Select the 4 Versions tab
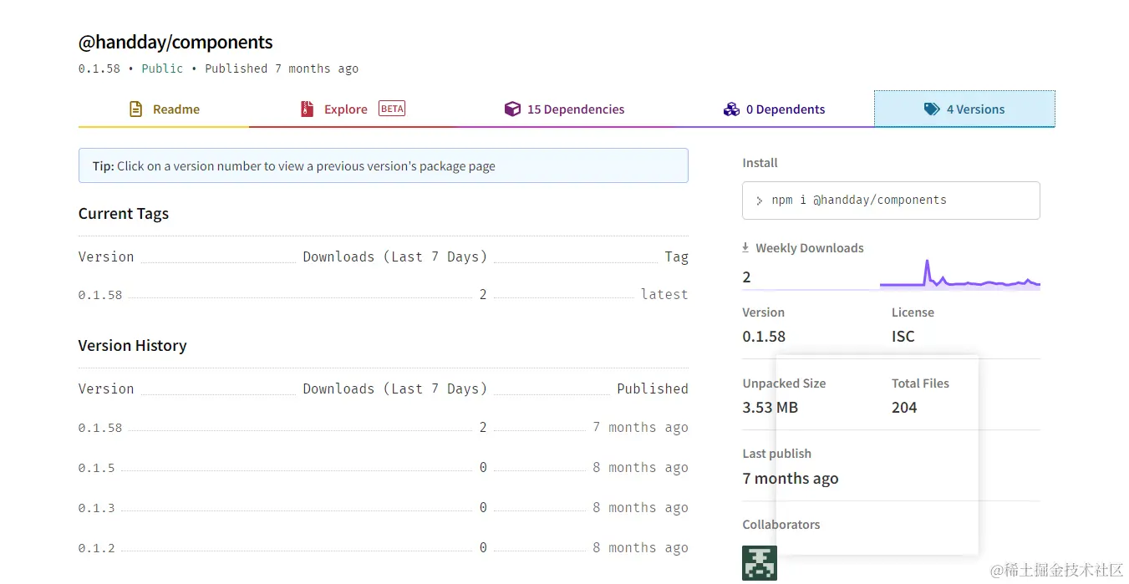This screenshot has height=584, width=1129. tap(964, 109)
